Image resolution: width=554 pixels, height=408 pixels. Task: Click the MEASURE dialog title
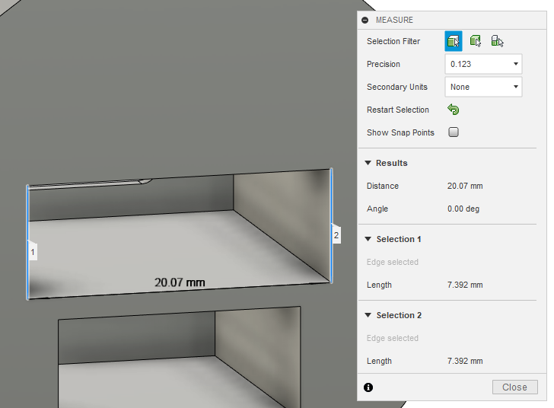coord(394,20)
